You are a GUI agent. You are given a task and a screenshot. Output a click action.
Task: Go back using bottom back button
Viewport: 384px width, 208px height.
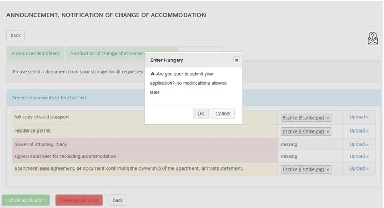(118, 200)
